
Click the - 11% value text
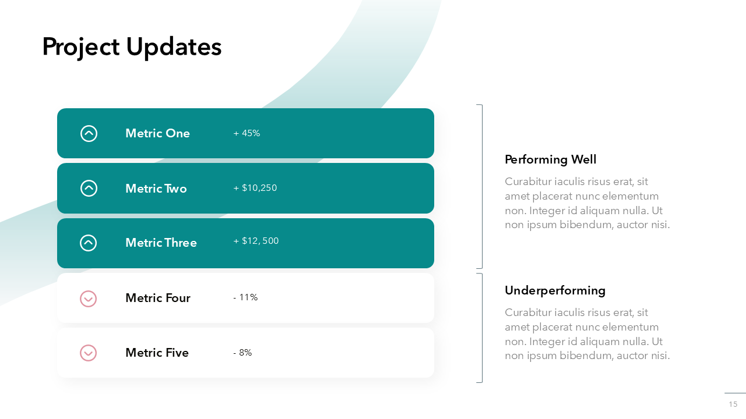pyautogui.click(x=245, y=297)
